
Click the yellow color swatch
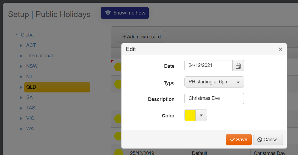[190, 115]
